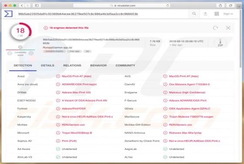
Task: Click the F-Secure engine name
Action: click(130, 100)
